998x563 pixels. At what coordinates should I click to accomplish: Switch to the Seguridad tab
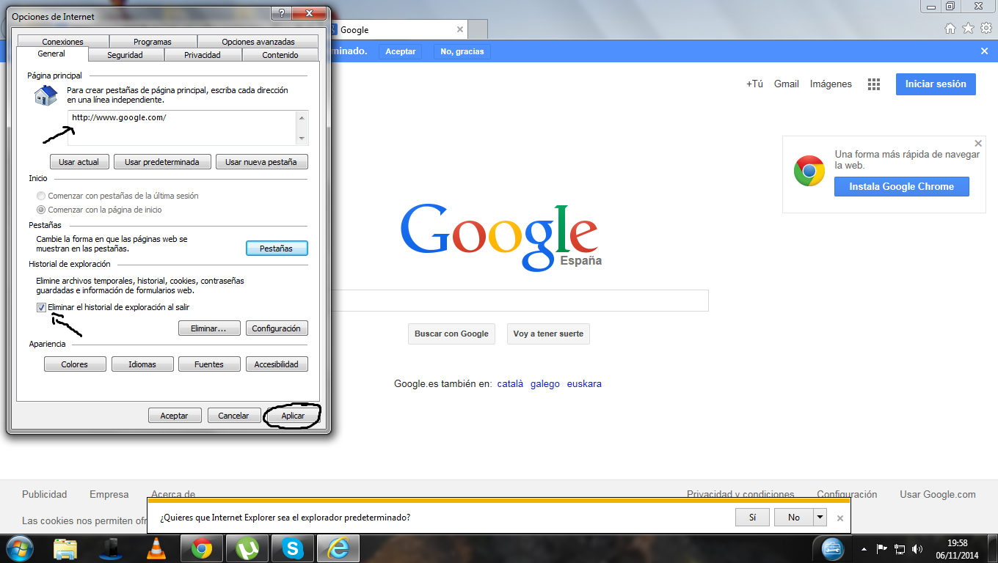point(125,55)
